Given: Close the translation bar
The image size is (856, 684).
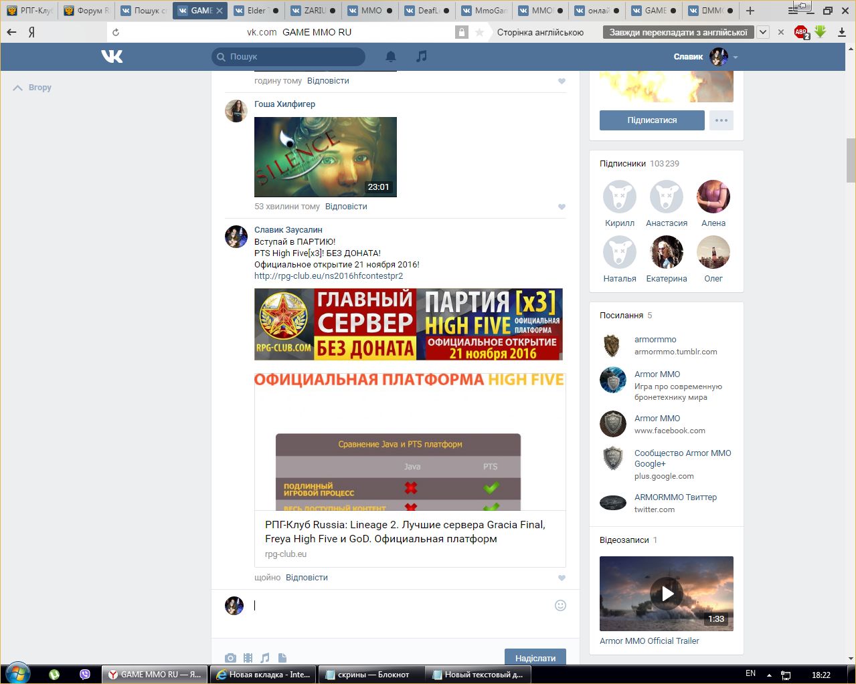Looking at the screenshot, I should [x=781, y=32].
